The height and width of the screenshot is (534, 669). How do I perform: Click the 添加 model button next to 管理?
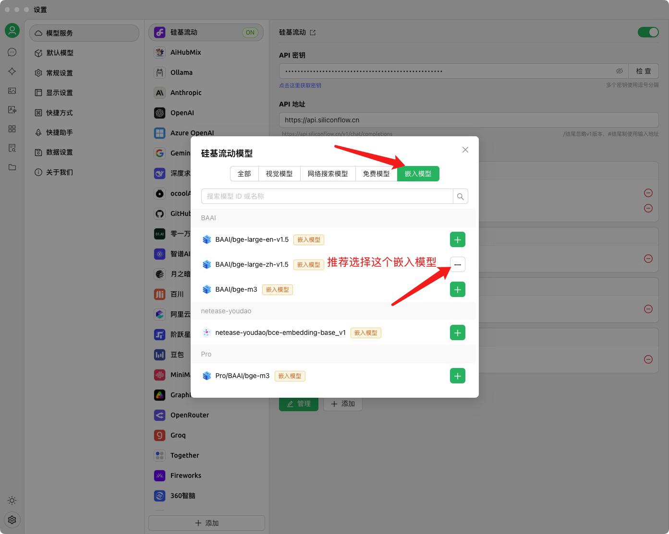(x=343, y=404)
